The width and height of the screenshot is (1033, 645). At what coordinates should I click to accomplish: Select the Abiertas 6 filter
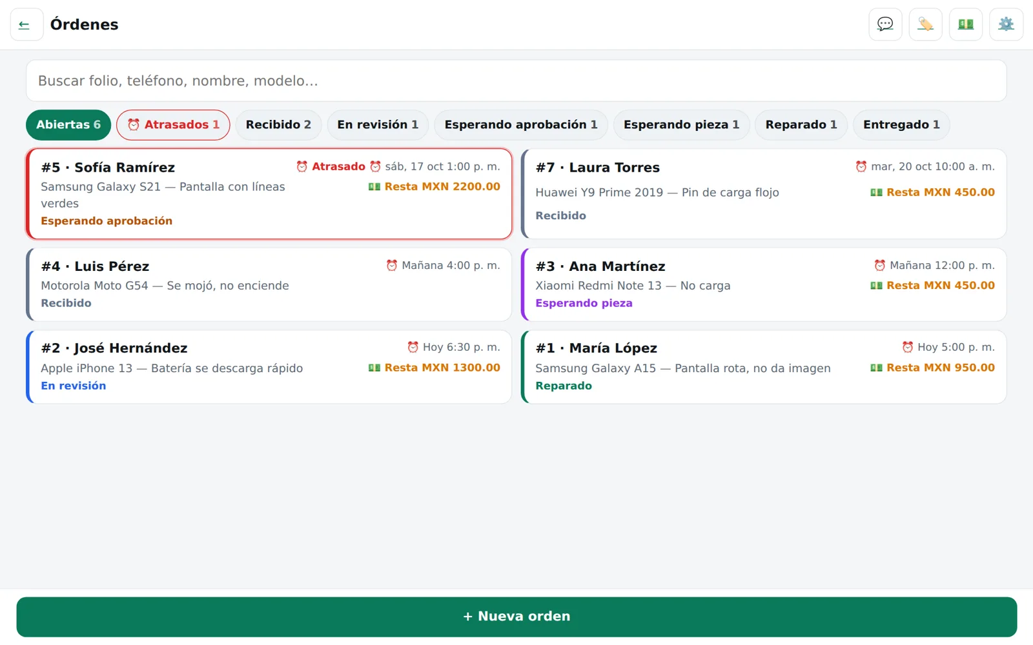pos(68,125)
